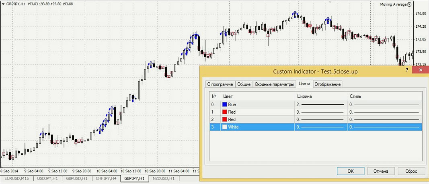Open the Входные параметры tab
This screenshot has width=429, height=184.
tap(274, 84)
